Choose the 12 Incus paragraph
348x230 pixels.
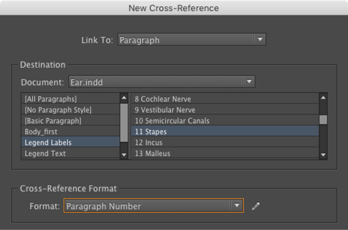225,142
